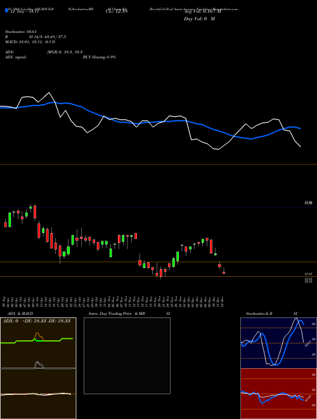Click the 'Intra Day Trading Price & MR' title
This screenshot has width=317, height=419.
click(x=117, y=314)
